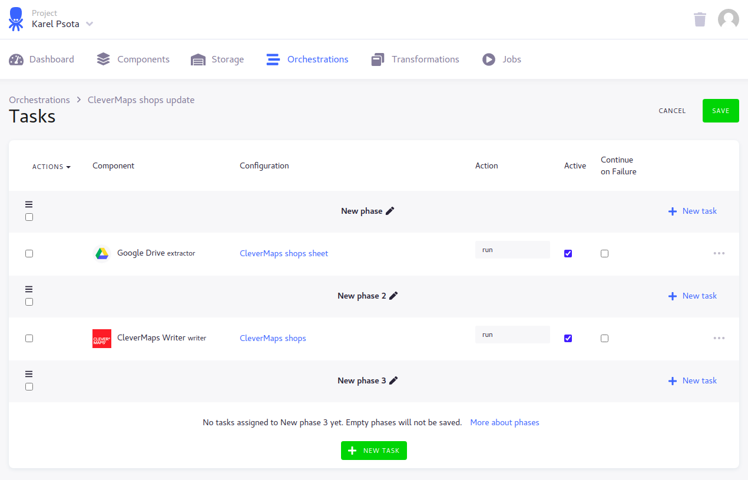Image resolution: width=748 pixels, height=480 pixels.
Task: Grab the drag handle of New phase 2
Action: tap(29, 289)
